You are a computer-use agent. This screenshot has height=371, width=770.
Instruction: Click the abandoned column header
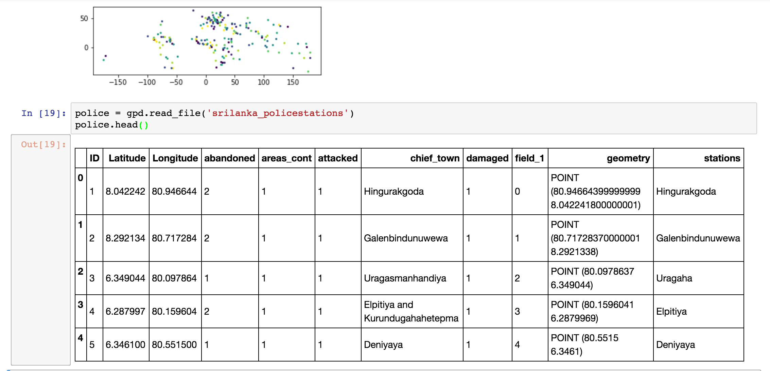coord(229,158)
